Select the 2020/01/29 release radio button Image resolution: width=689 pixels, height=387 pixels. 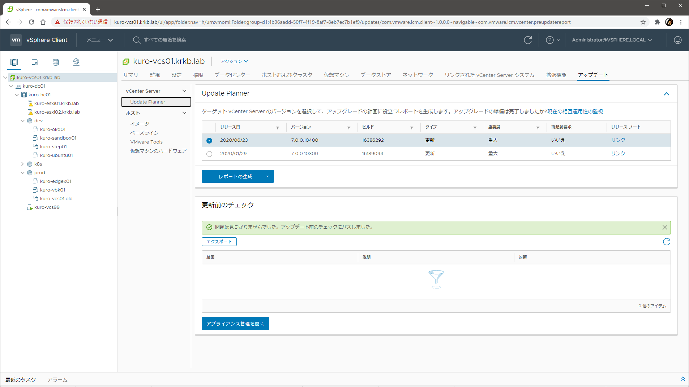click(209, 154)
